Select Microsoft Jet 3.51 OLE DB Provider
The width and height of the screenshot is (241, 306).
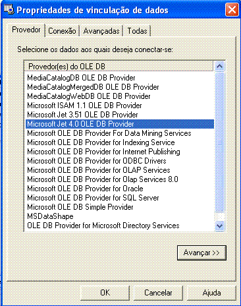tap(82, 115)
